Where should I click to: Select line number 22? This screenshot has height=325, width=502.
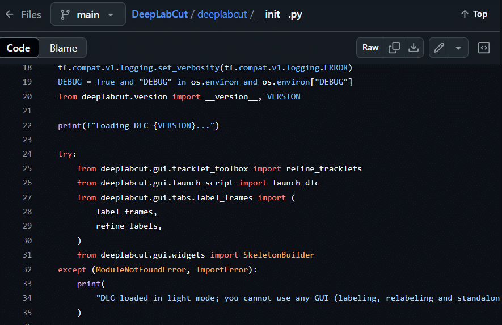[27, 125]
